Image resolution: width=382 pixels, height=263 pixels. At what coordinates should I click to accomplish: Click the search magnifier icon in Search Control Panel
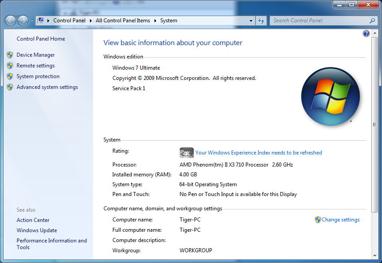(x=372, y=21)
